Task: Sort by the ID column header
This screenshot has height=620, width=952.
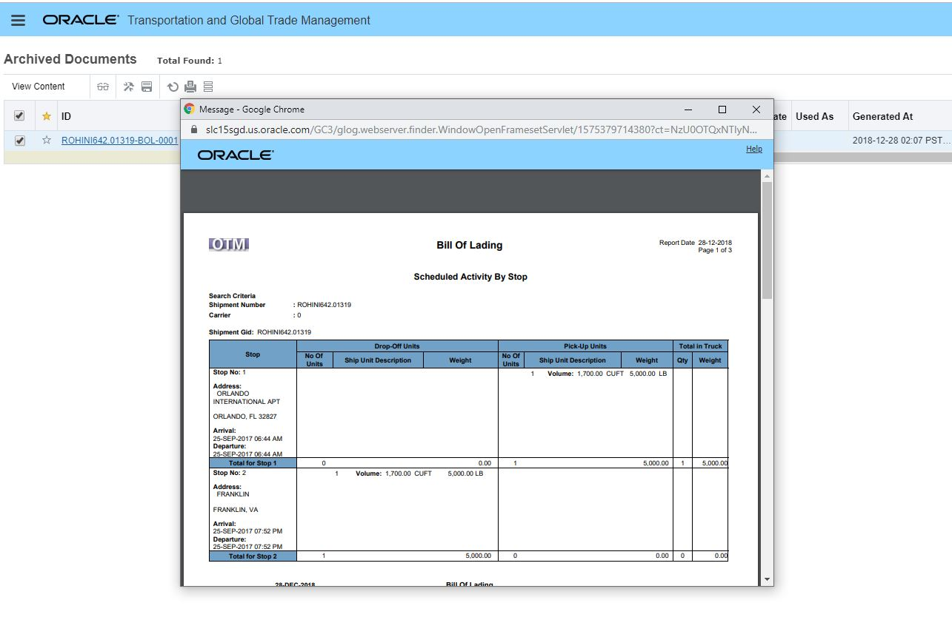Action: tap(66, 116)
